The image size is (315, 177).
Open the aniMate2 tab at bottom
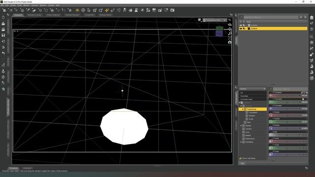pyautogui.click(x=27, y=168)
